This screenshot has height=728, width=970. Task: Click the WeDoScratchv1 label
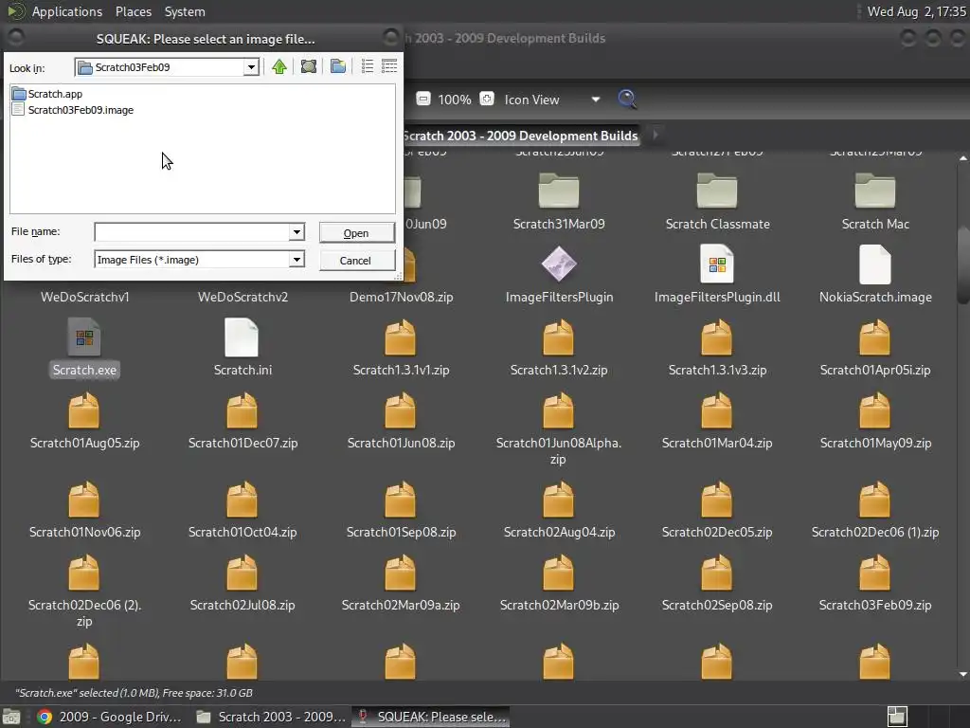(x=84, y=297)
